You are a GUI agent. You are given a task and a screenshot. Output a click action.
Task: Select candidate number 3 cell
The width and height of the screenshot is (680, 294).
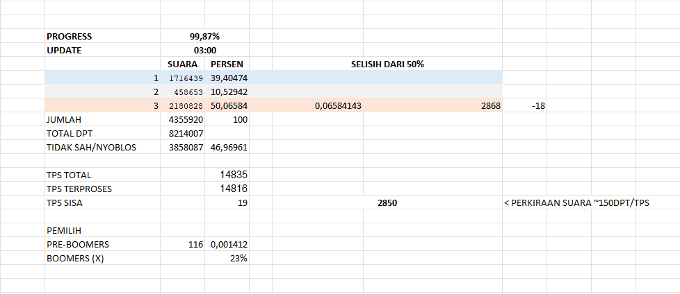point(103,106)
